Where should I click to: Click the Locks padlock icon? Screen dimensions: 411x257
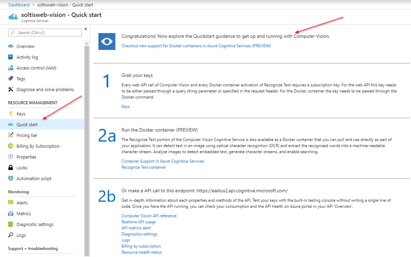(x=10, y=168)
